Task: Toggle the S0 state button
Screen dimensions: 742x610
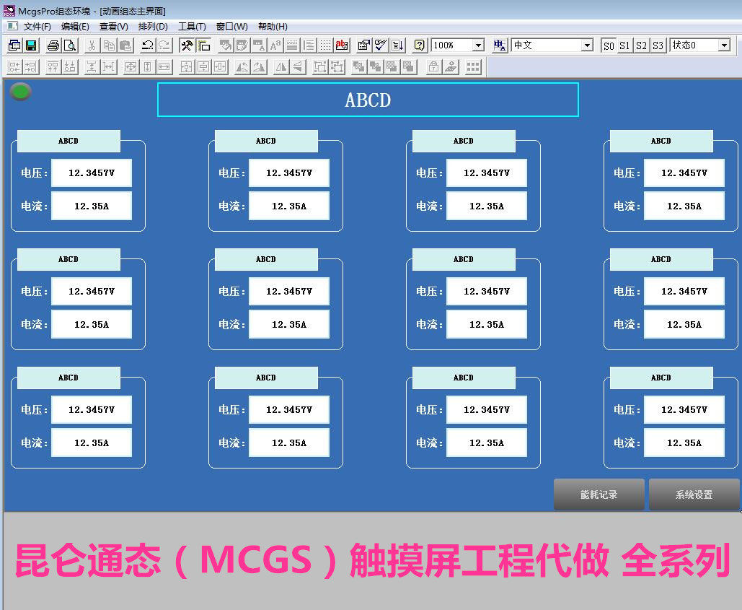Action: tap(609, 45)
